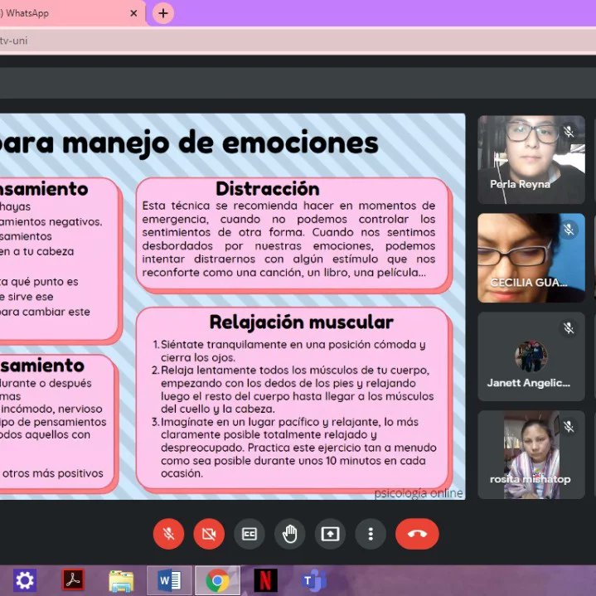
Task: Open File Explorer from the taskbar
Action: click(121, 581)
